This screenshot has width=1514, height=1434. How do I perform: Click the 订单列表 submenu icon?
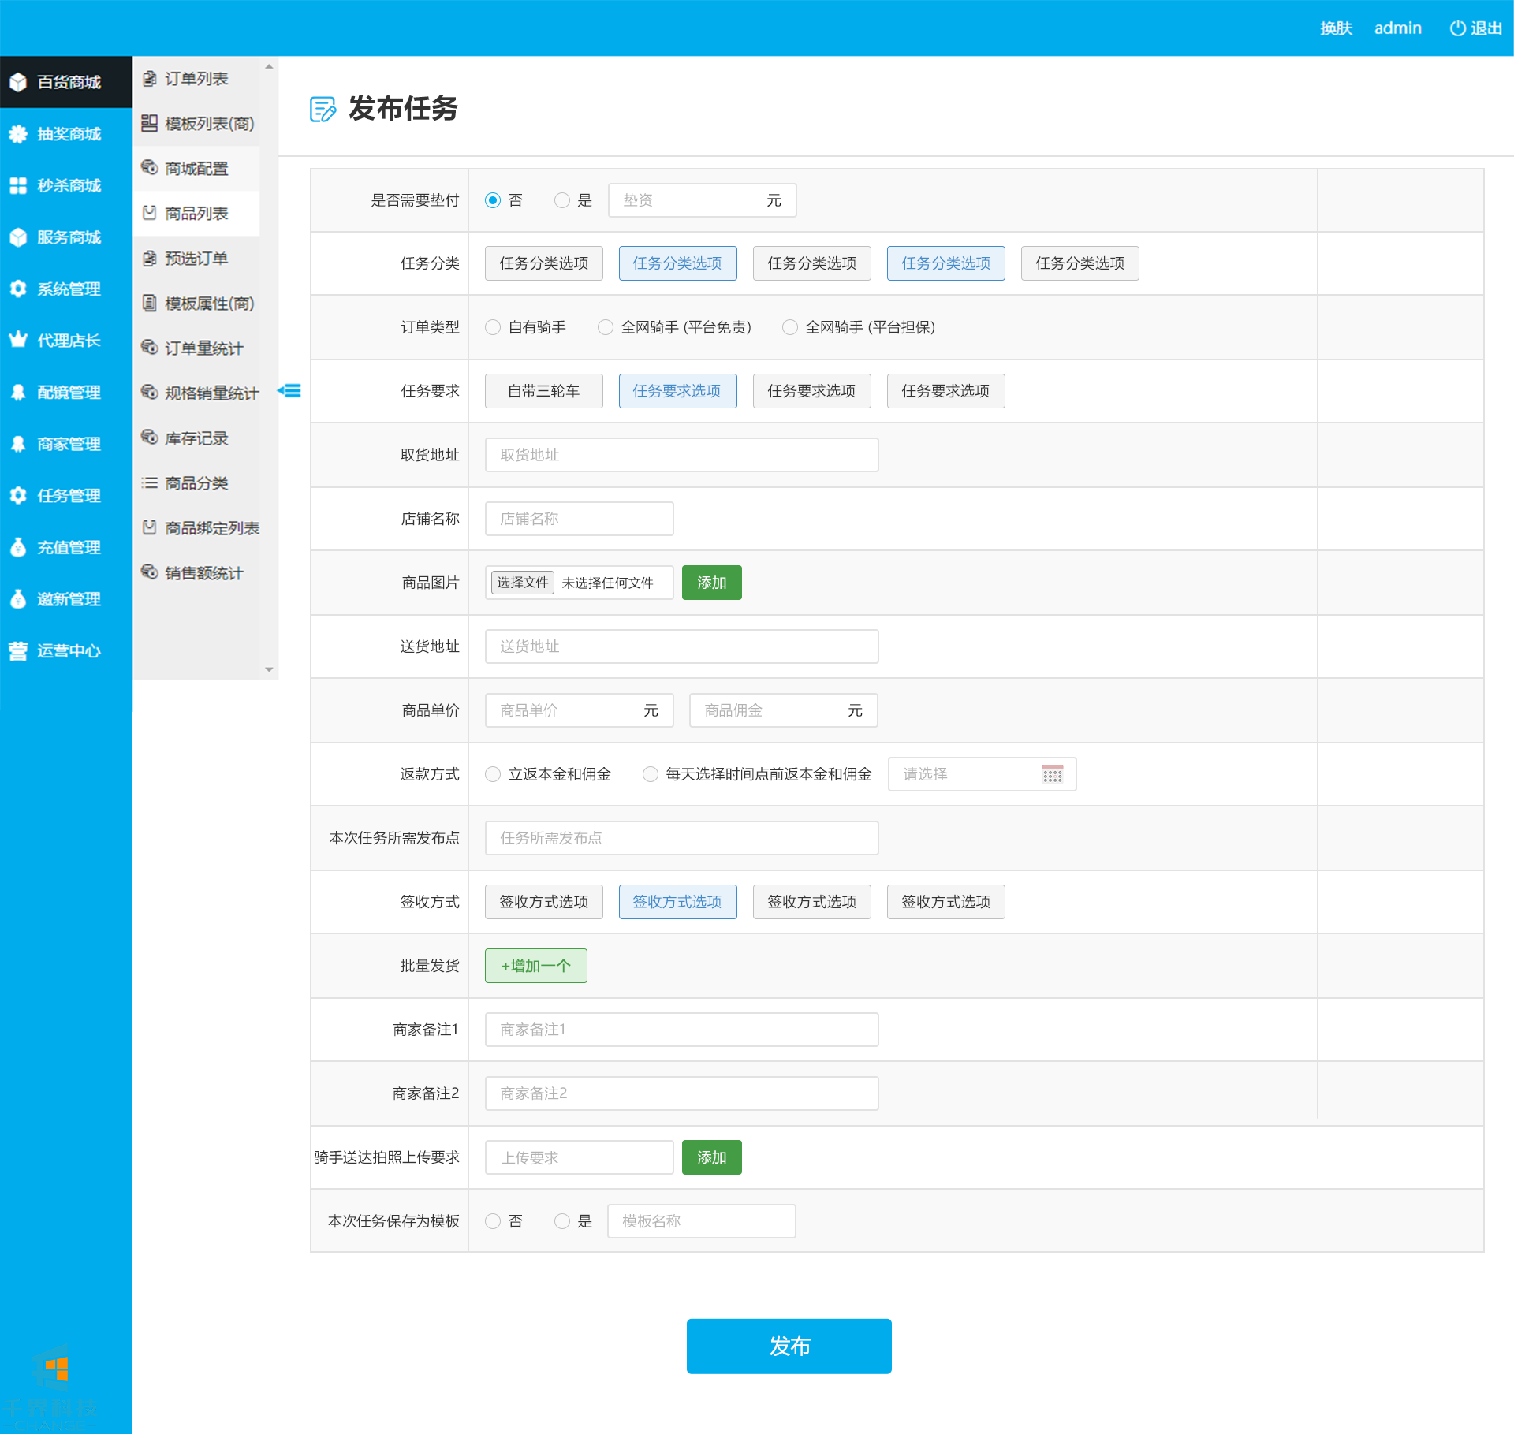(x=149, y=79)
